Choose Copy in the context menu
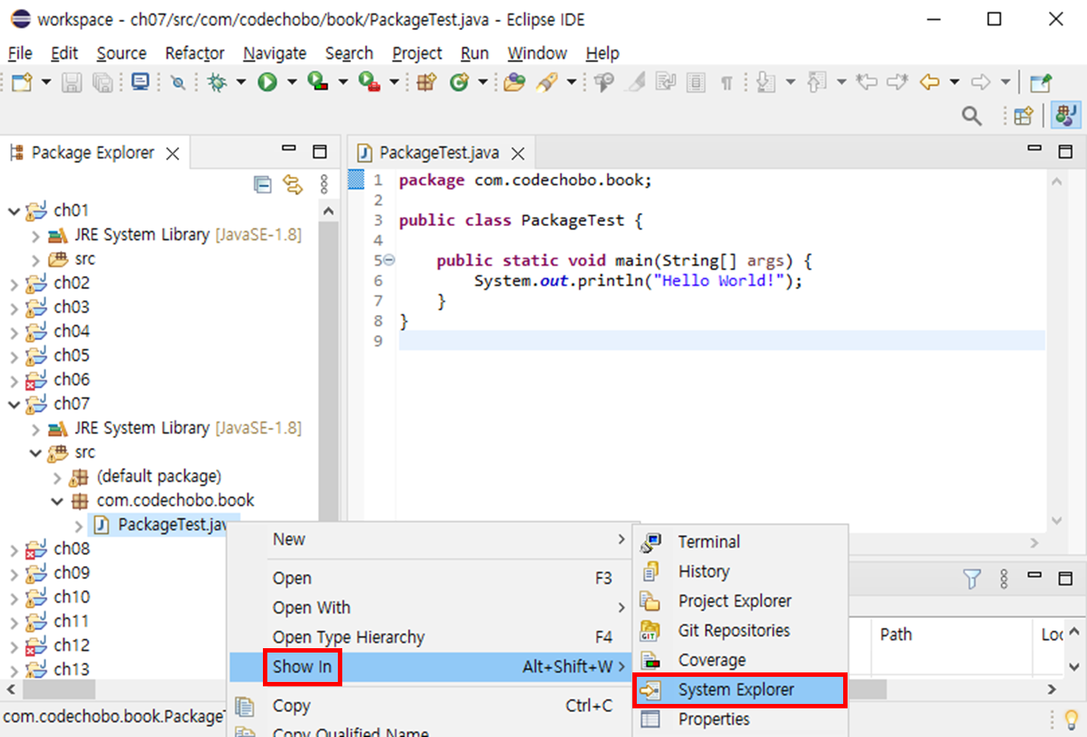The width and height of the screenshot is (1087, 737). coord(430,705)
